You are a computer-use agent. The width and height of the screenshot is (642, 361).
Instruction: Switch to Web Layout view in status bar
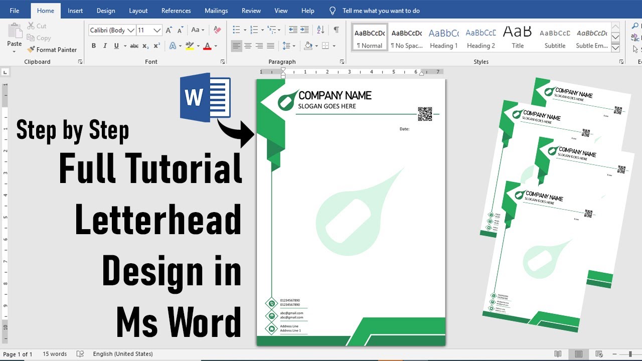coord(599,354)
